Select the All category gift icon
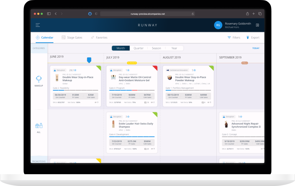This screenshot has width=295, height=186. (x=39, y=125)
